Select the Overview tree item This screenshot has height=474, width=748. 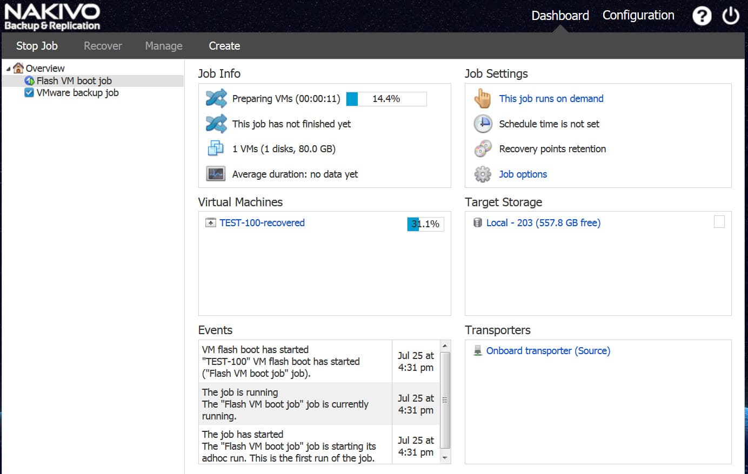[x=45, y=68]
